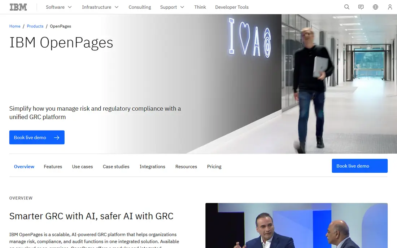Screen dimensions: 397x248
Task: Click hero tagline about unified GRC platform
Action: point(95,113)
